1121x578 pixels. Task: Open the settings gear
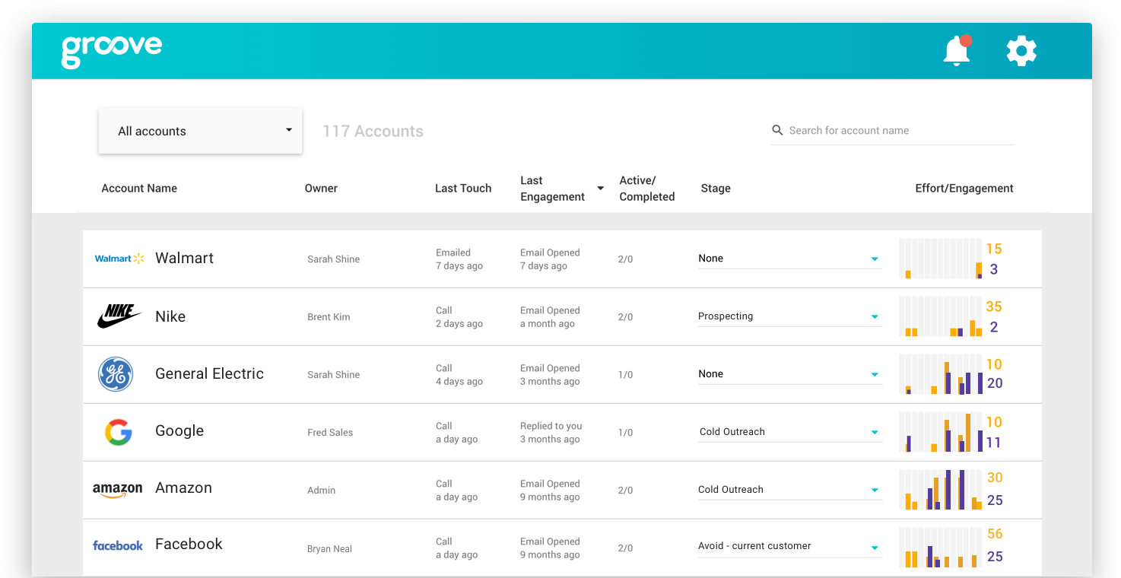(x=1021, y=50)
